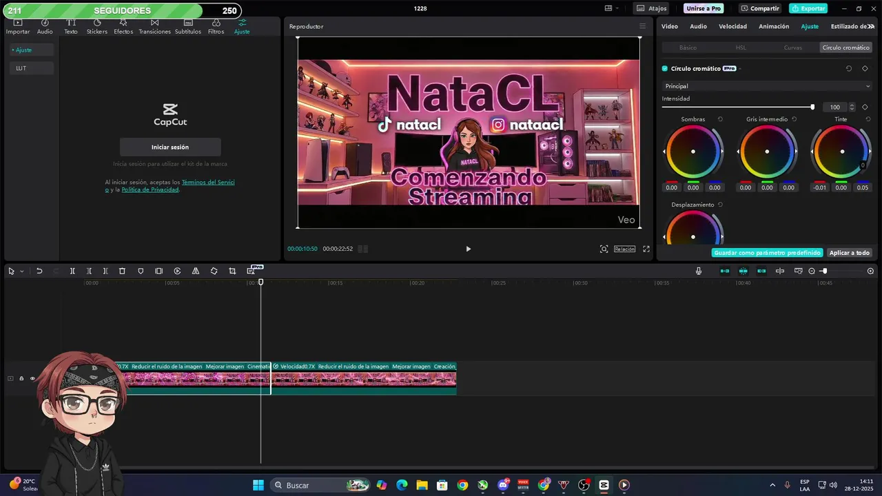
Task: Click the Iniciar sesión button
Action: click(170, 147)
